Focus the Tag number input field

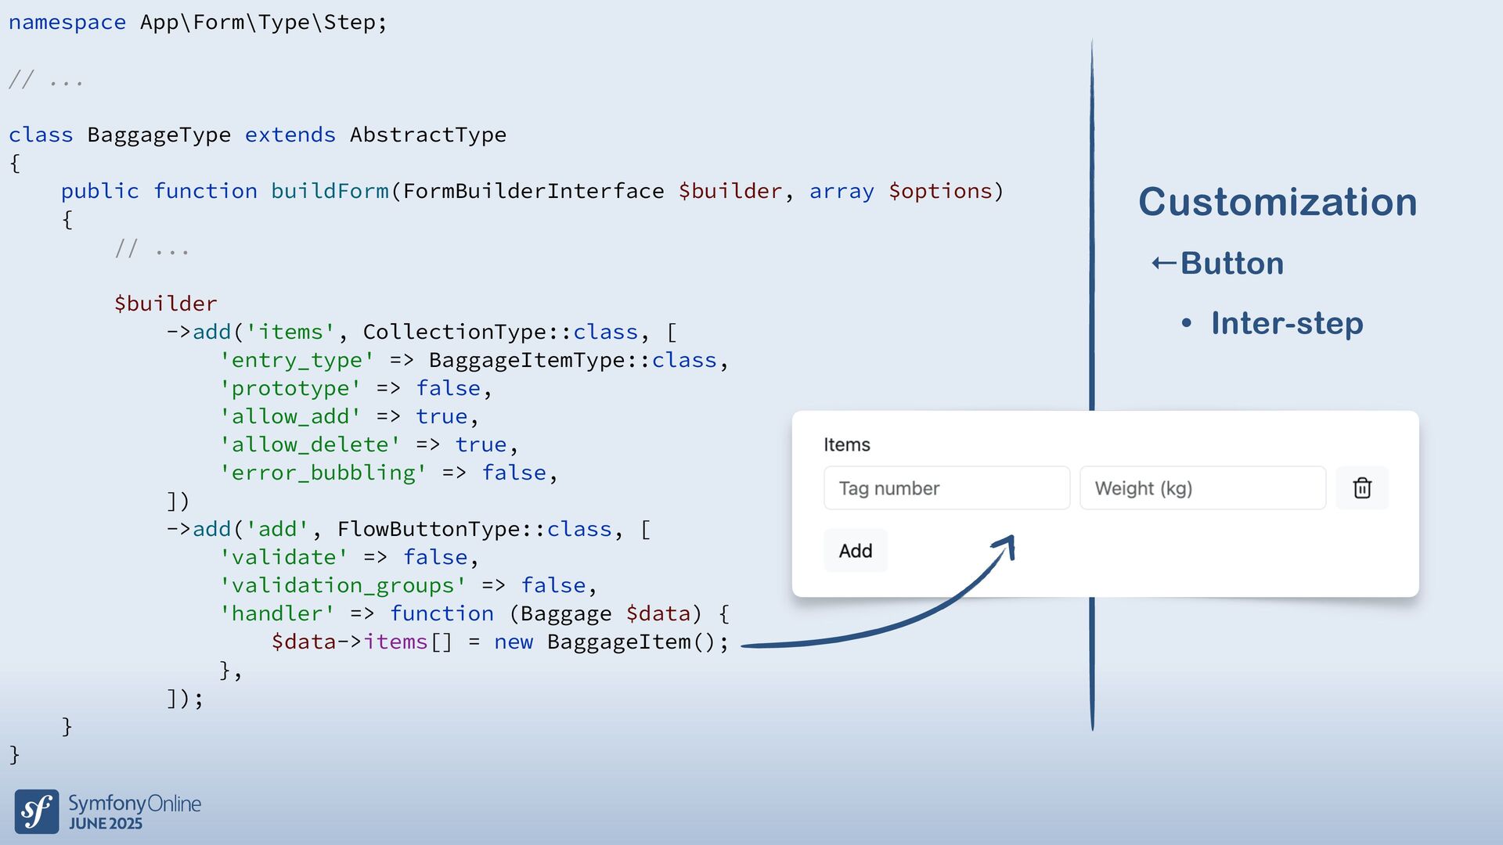tap(946, 488)
